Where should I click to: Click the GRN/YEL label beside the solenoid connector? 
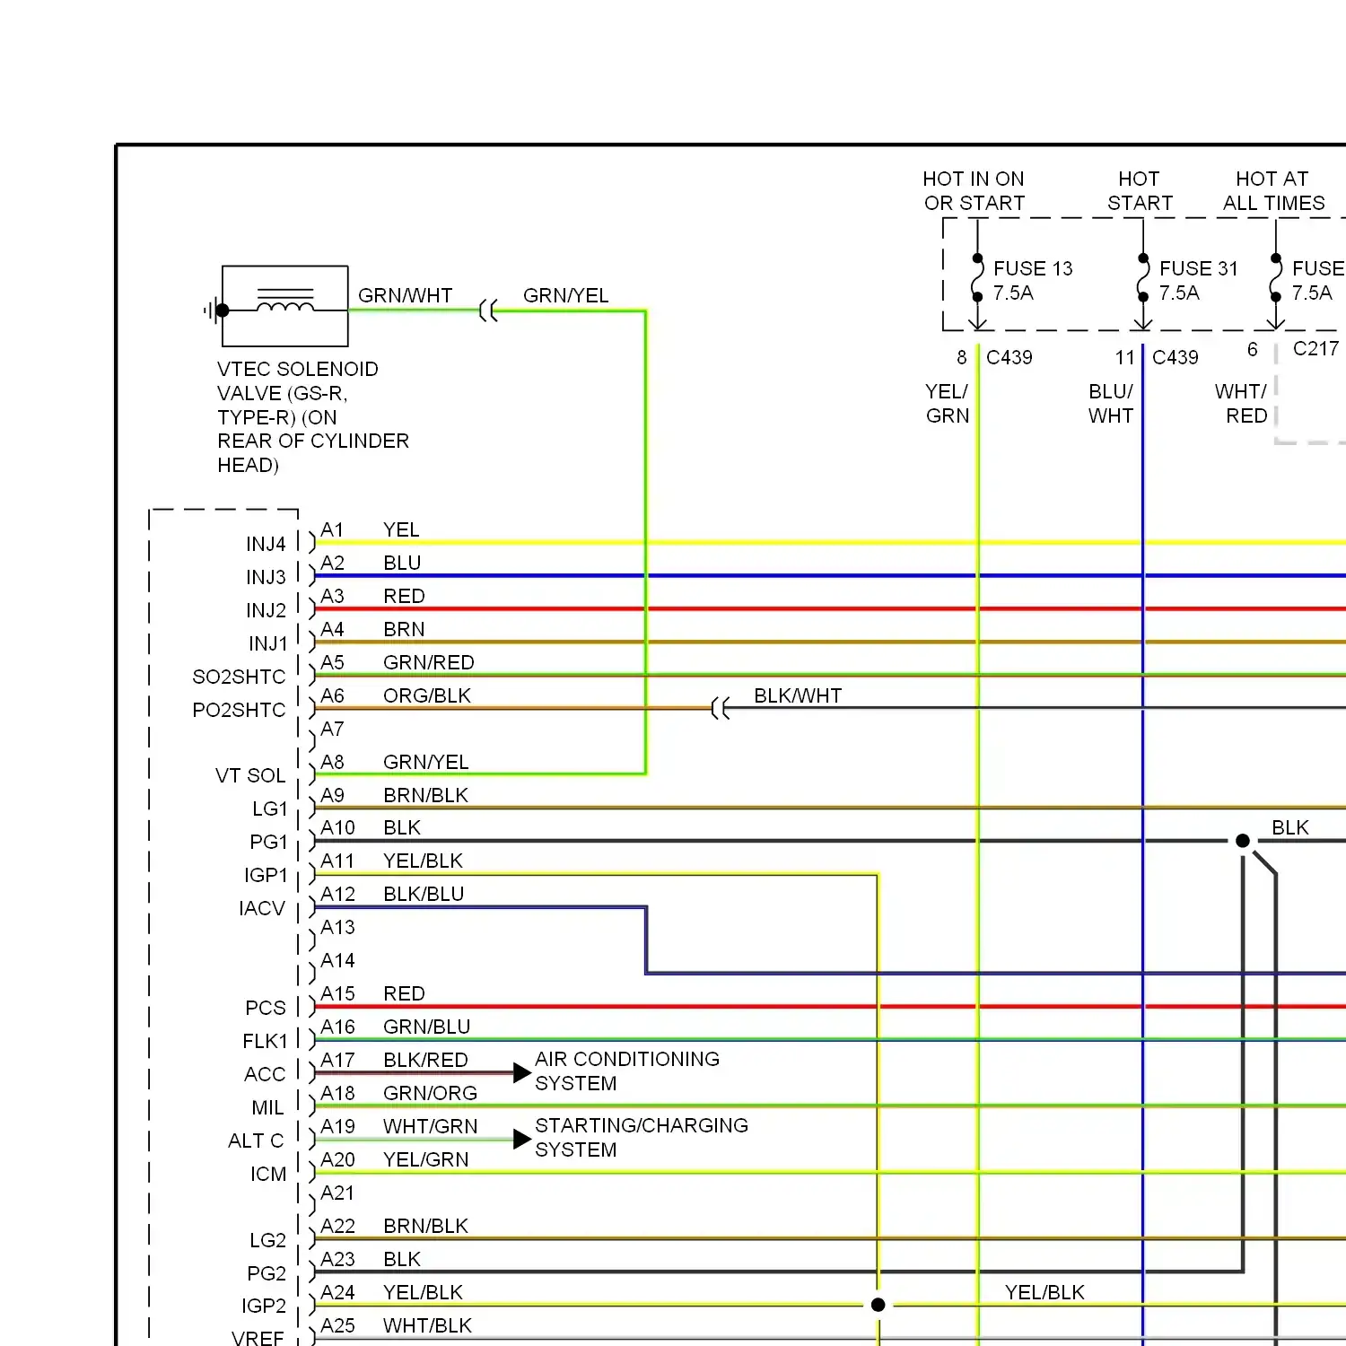click(565, 295)
